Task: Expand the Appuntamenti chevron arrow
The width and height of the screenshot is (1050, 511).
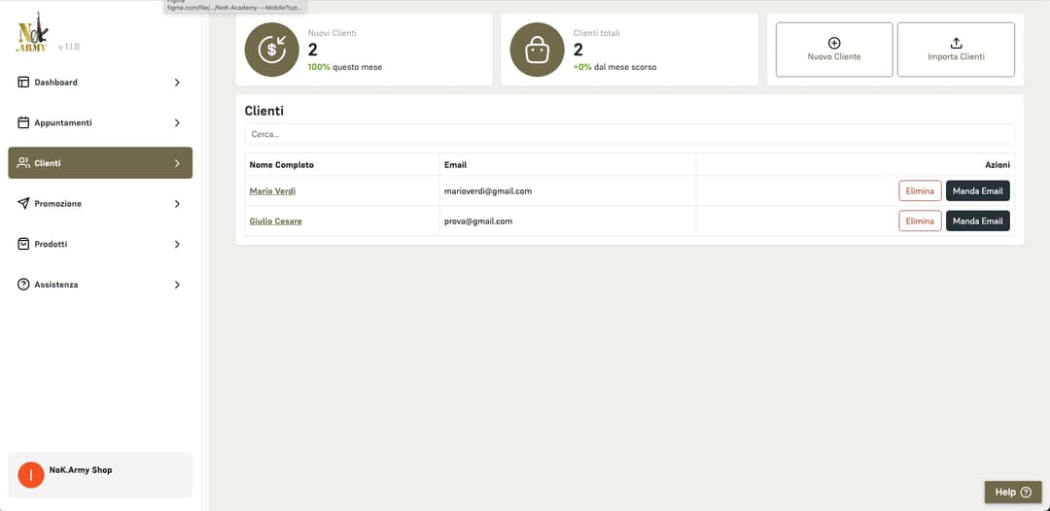Action: tap(177, 123)
